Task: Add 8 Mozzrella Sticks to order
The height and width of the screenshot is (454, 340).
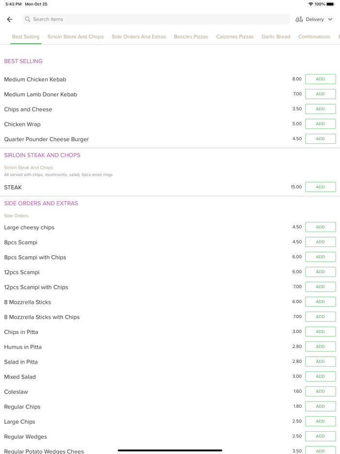Action: point(320,302)
